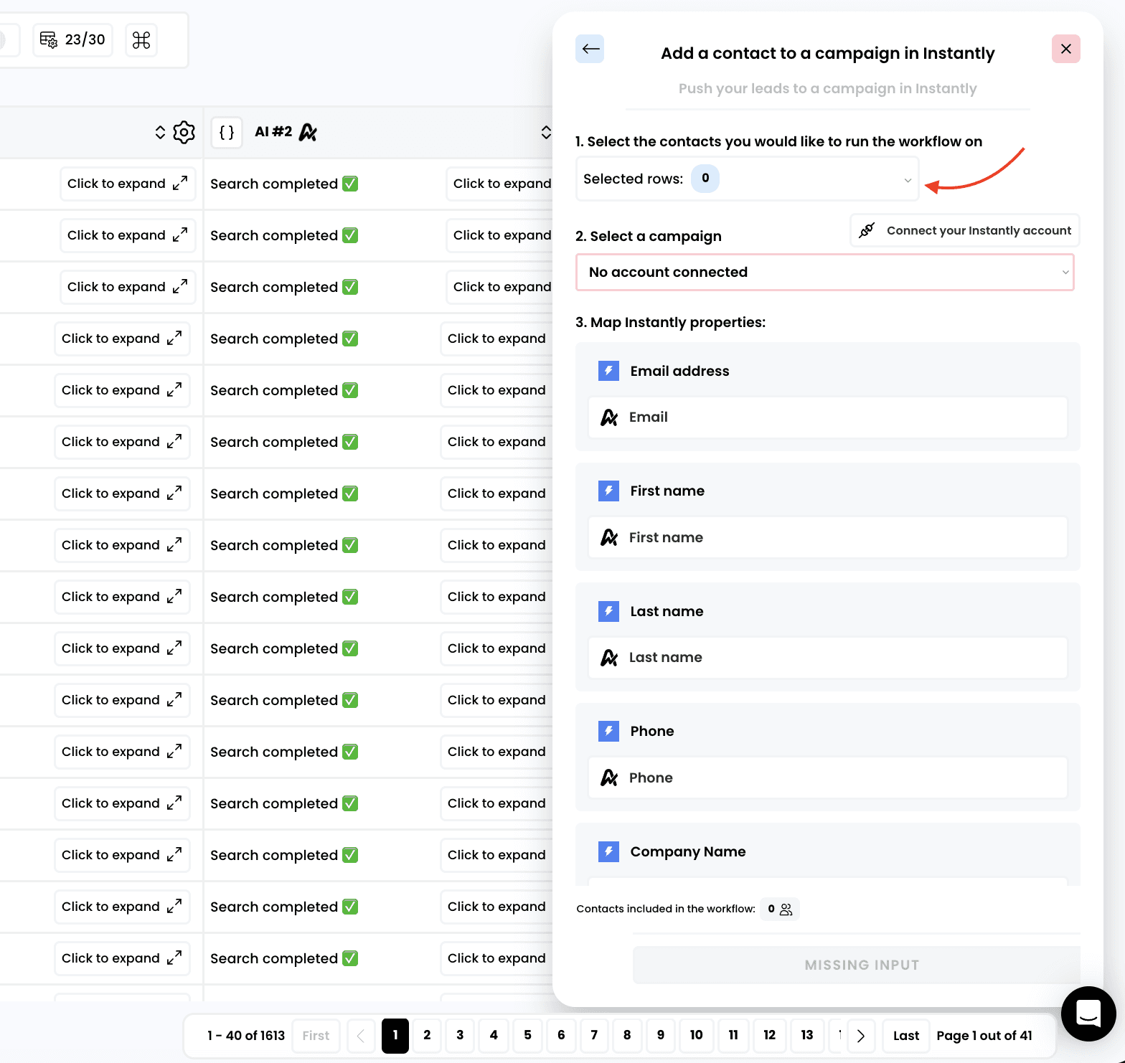Click the first row's left Click to expand button
This screenshot has width=1125, height=1063.
click(x=128, y=184)
